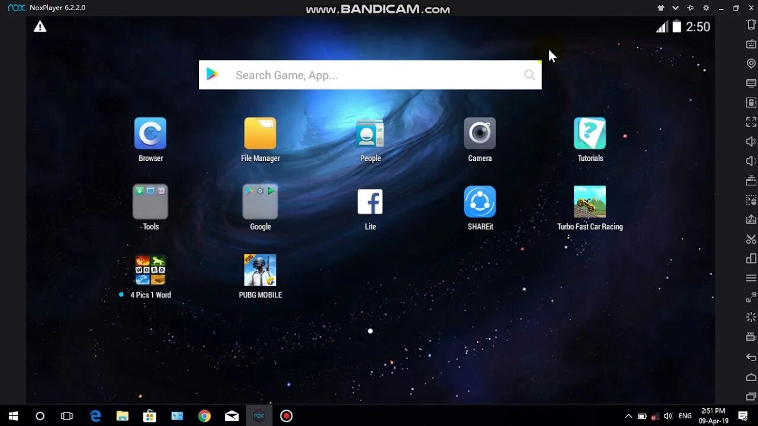Click the shake device icon in sidebar
This screenshot has height=426, width=758.
(751, 24)
